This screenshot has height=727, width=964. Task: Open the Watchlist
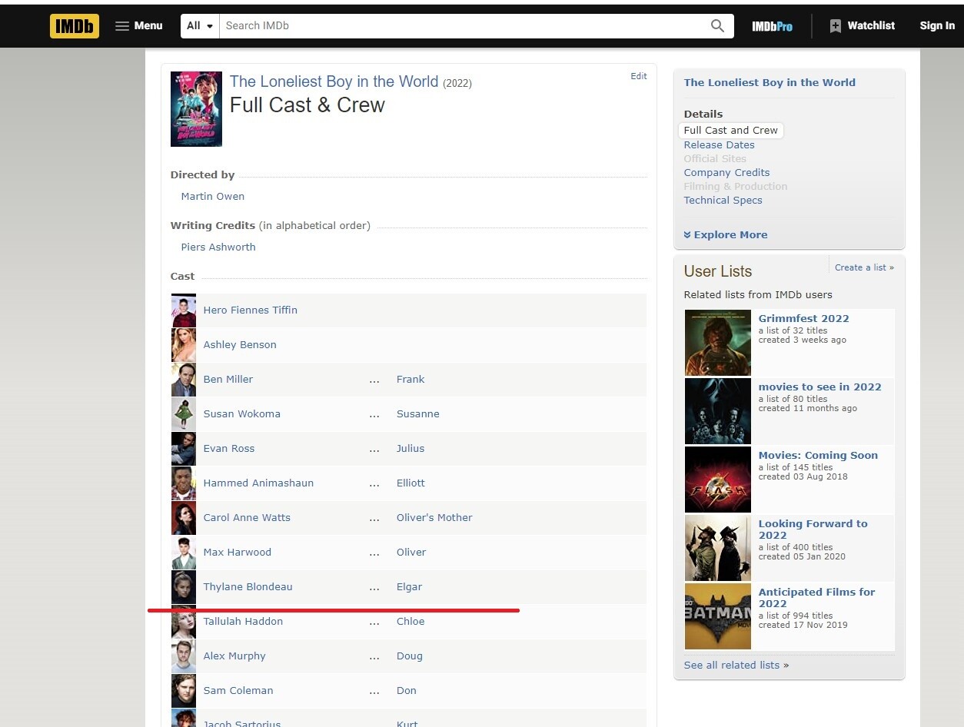[862, 25]
